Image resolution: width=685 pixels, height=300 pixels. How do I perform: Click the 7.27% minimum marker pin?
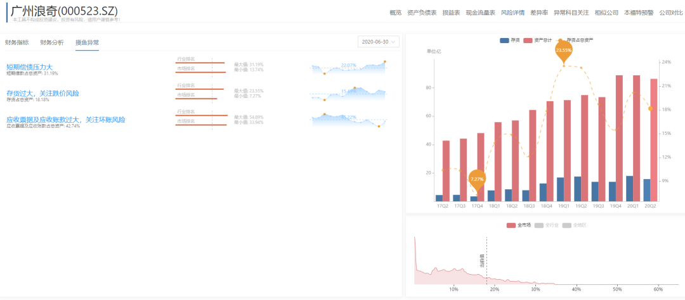[x=477, y=180]
